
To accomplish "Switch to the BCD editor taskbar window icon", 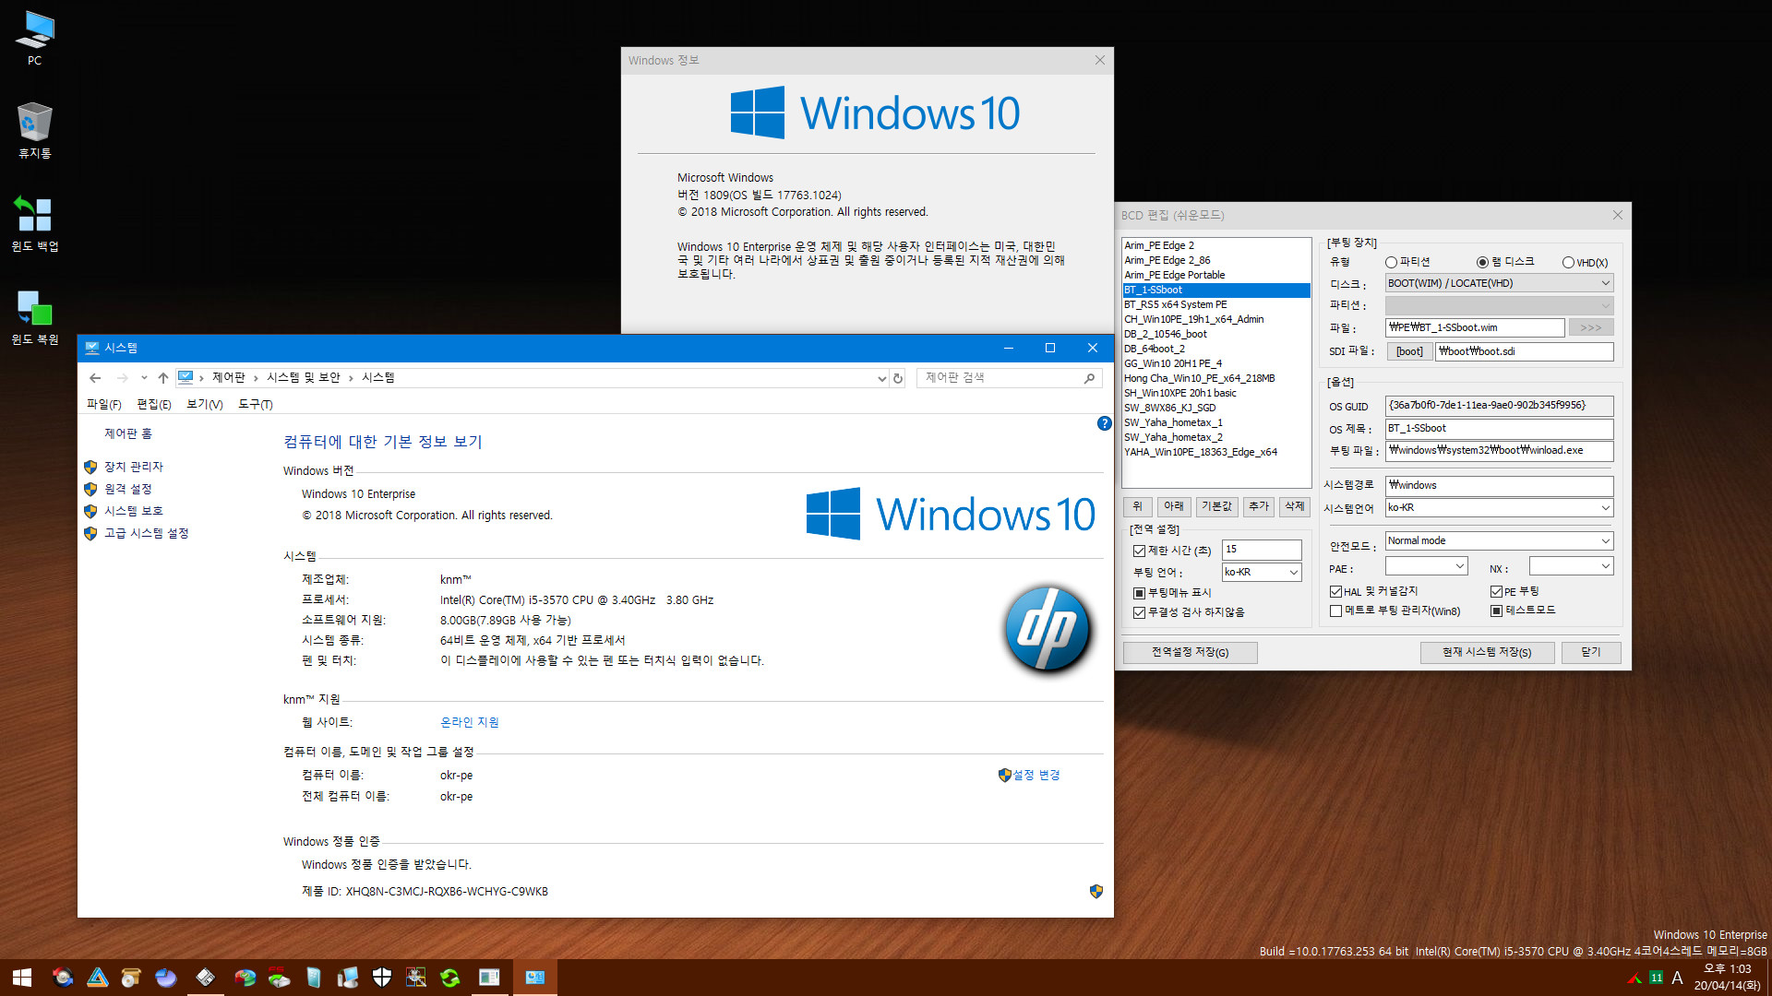I will tap(489, 978).
